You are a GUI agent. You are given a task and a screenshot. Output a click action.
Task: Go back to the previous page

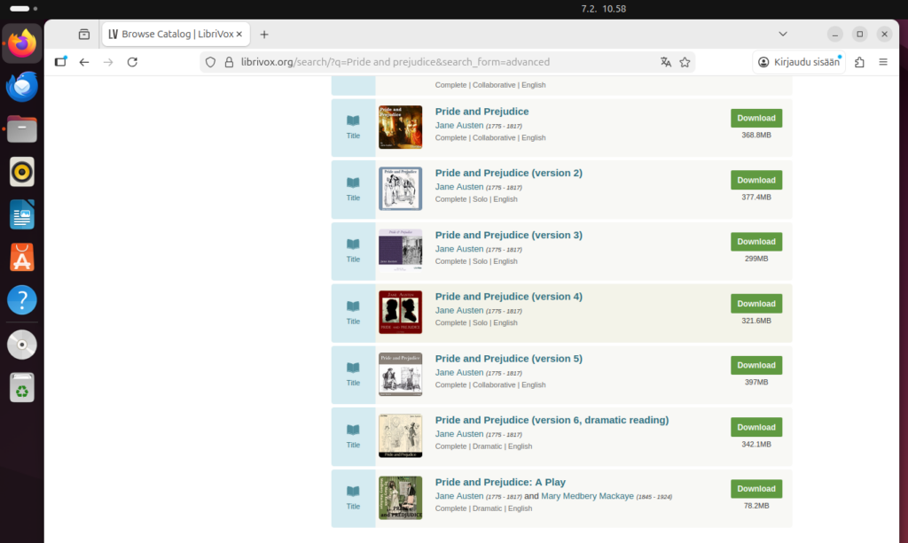point(84,62)
